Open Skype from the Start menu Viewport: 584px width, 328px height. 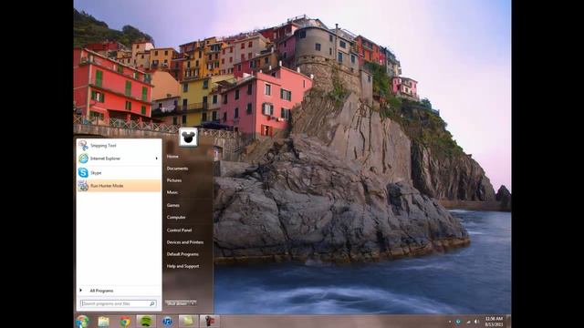pyautogui.click(x=120, y=172)
